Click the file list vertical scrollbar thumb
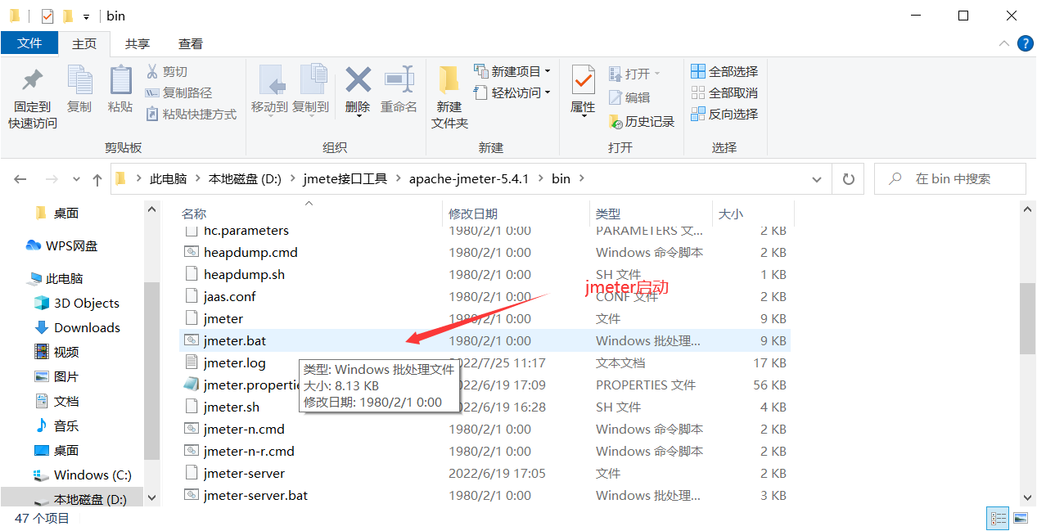The width and height of the screenshot is (1037, 531). pyautogui.click(x=1028, y=319)
